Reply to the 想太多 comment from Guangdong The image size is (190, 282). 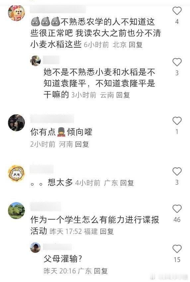(127, 183)
